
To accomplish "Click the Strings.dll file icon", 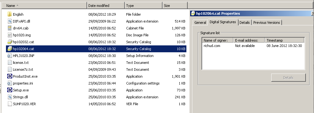I will point(10,97).
